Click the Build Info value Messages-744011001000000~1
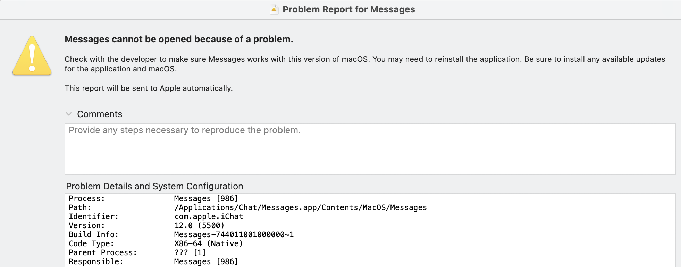The height and width of the screenshot is (267, 681). tap(234, 234)
